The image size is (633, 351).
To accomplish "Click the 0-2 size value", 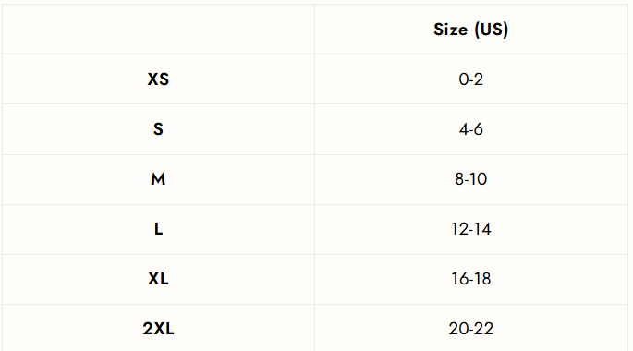I will [470, 79].
